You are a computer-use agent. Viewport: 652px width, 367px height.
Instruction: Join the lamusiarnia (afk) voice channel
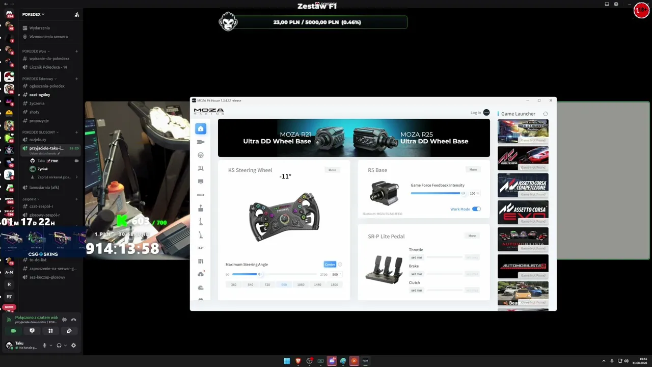(x=44, y=188)
